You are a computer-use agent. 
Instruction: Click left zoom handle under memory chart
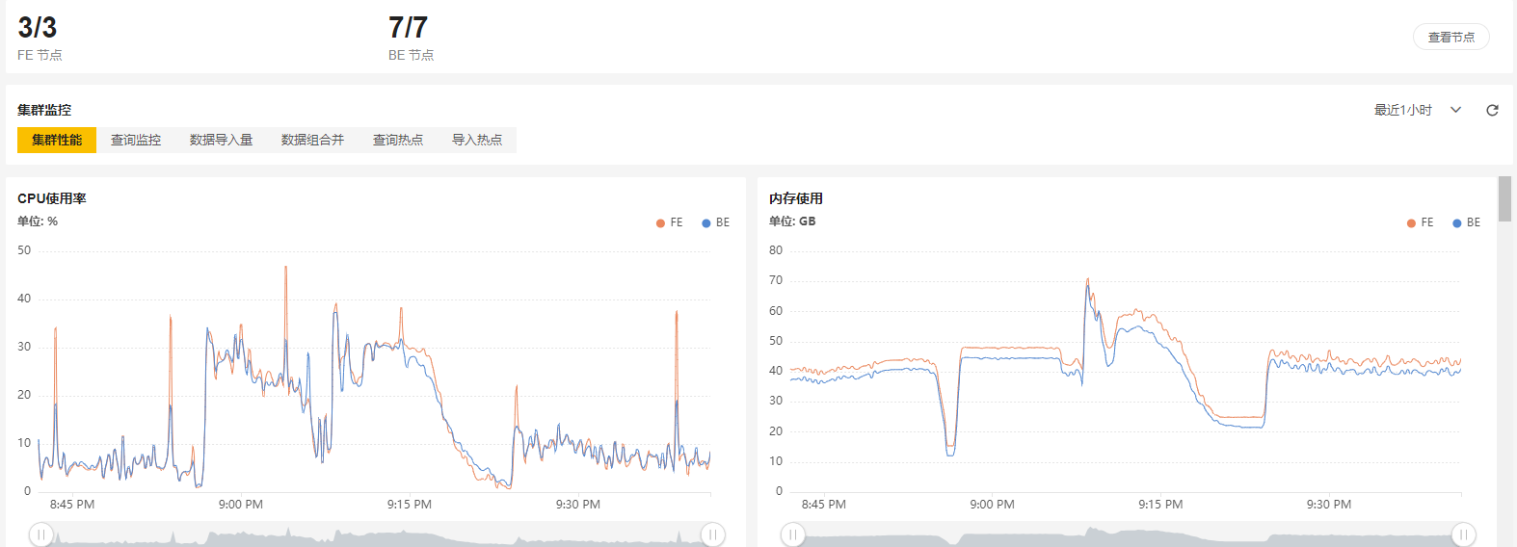(x=792, y=534)
